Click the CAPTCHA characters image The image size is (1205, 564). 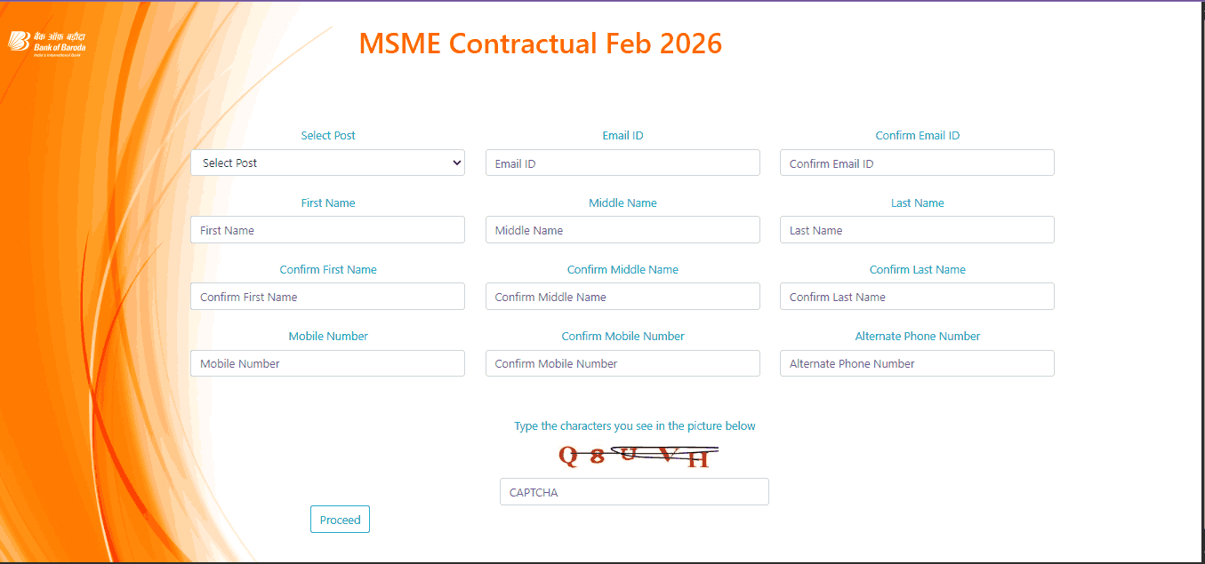coord(635,457)
